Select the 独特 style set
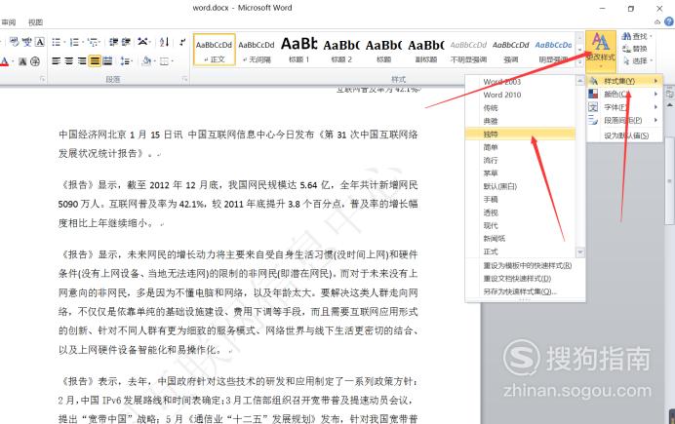The width and height of the screenshot is (675, 424). [520, 134]
